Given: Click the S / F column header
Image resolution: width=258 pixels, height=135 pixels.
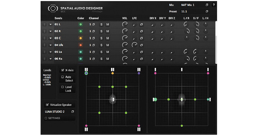Looking at the screenshot, I should coord(196,18).
